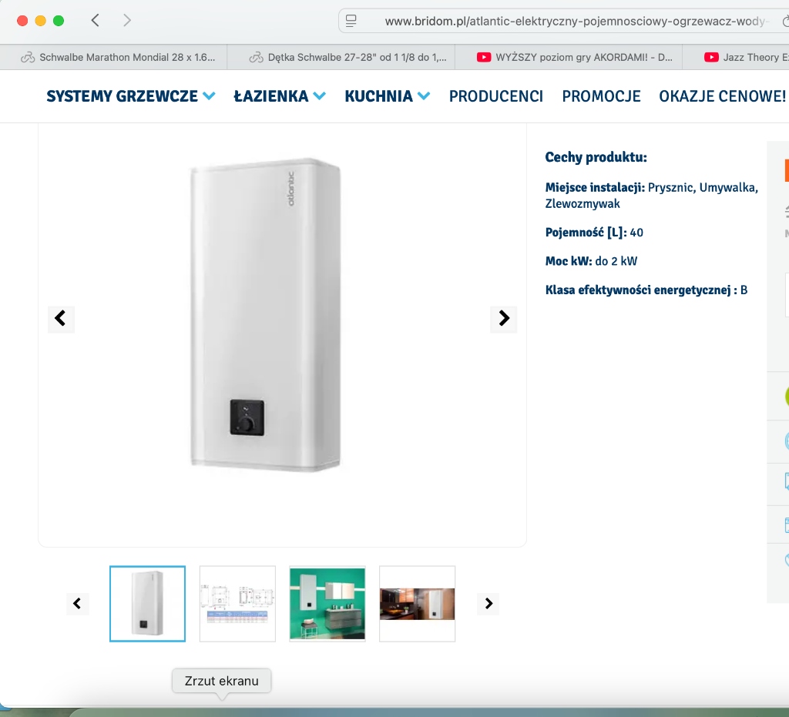Expand the SYSTEMY GRZEWCZE menu

tap(131, 96)
